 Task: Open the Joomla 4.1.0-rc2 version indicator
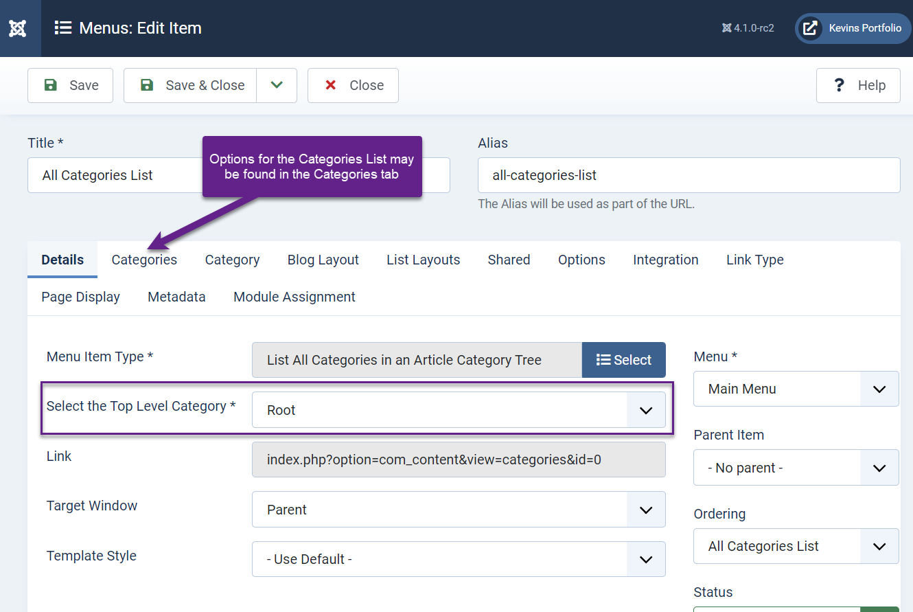[748, 28]
